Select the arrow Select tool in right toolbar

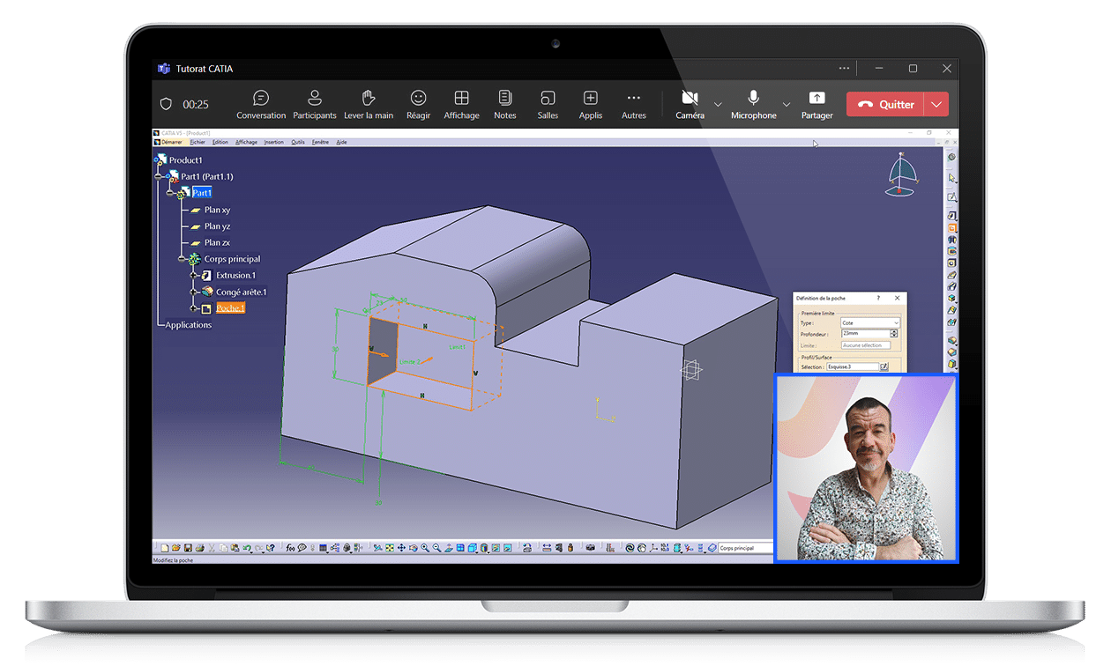952,178
